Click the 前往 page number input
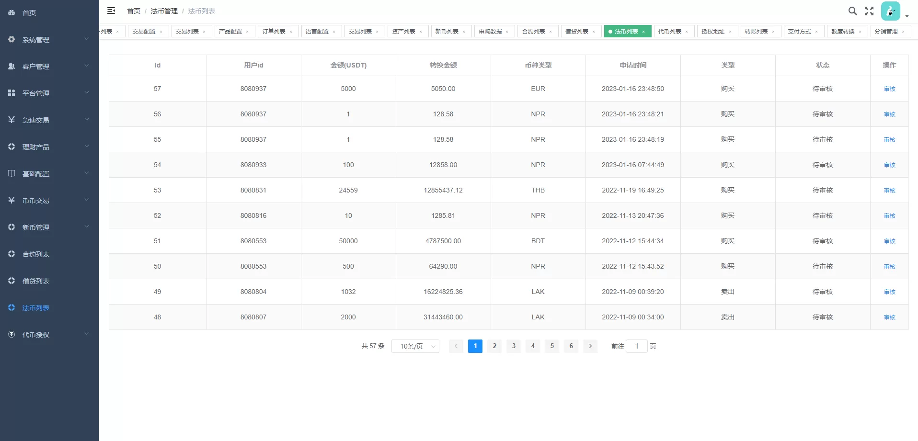This screenshot has height=441, width=918. coord(637,346)
